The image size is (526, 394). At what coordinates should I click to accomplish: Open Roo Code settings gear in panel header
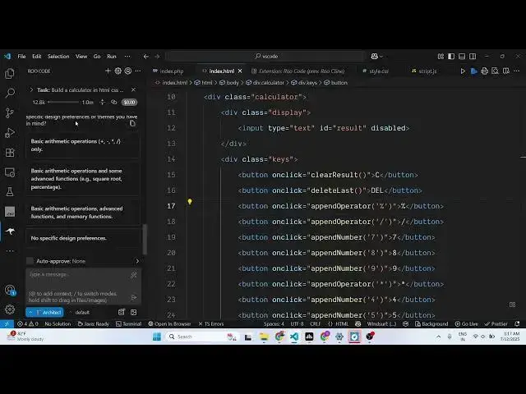(118, 71)
